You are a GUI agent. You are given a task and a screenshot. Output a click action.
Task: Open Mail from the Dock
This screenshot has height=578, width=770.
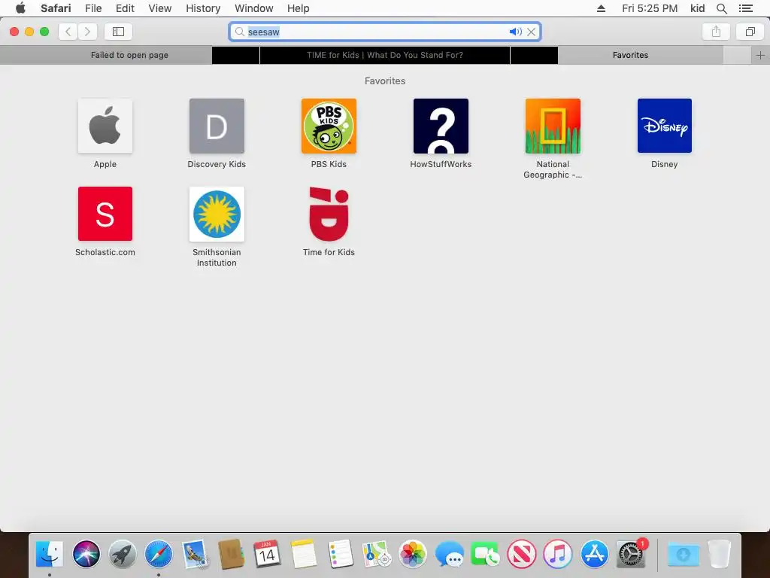click(x=195, y=554)
